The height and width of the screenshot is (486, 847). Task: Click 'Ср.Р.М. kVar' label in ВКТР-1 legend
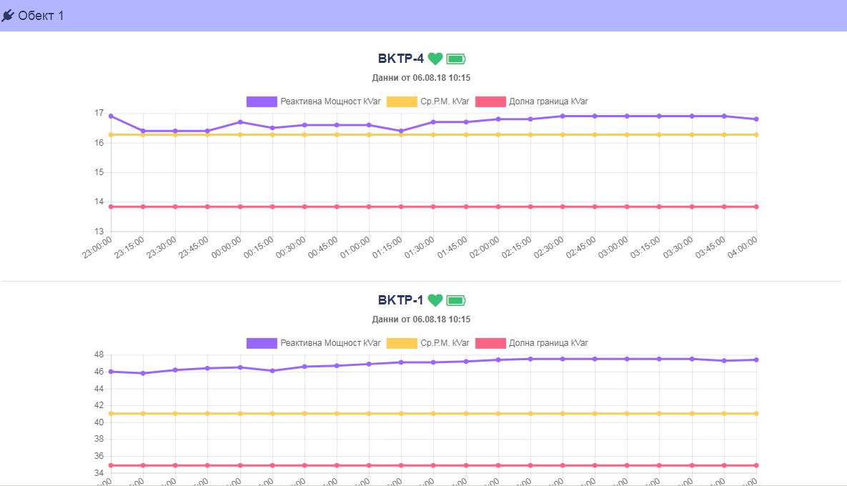445,343
